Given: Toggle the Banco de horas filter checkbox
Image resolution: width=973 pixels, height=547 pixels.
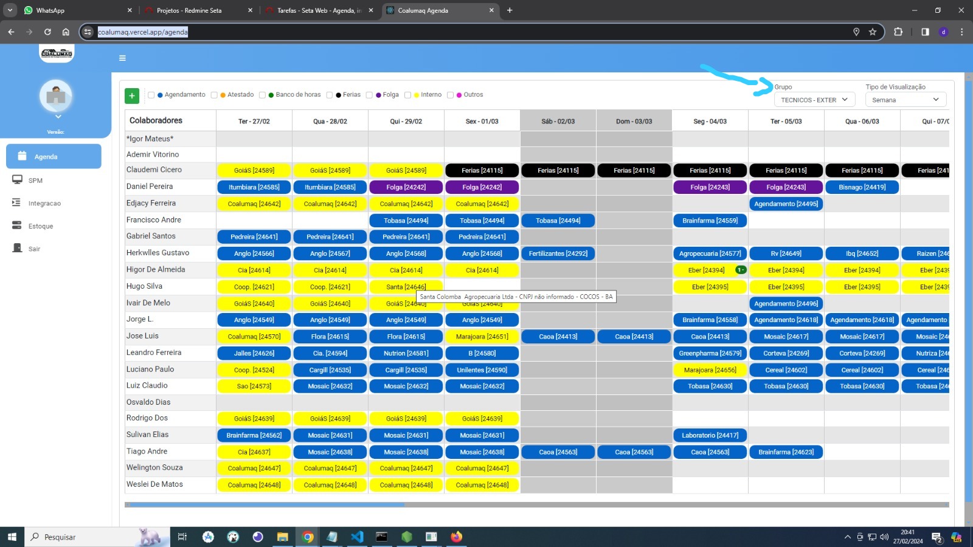Looking at the screenshot, I should (x=262, y=95).
